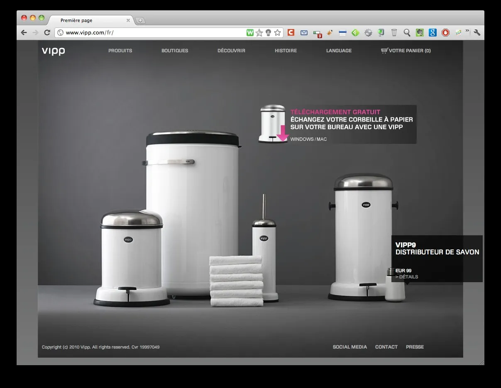
Task: Open a new browser tab
Action: (x=140, y=20)
